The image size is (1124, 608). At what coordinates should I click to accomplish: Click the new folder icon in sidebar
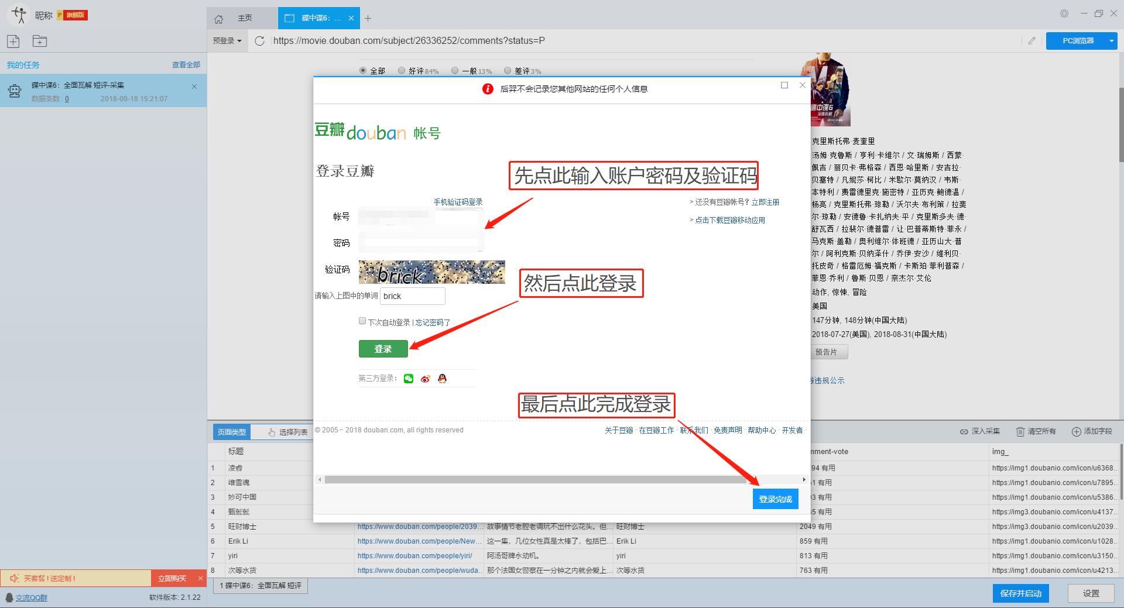point(40,41)
